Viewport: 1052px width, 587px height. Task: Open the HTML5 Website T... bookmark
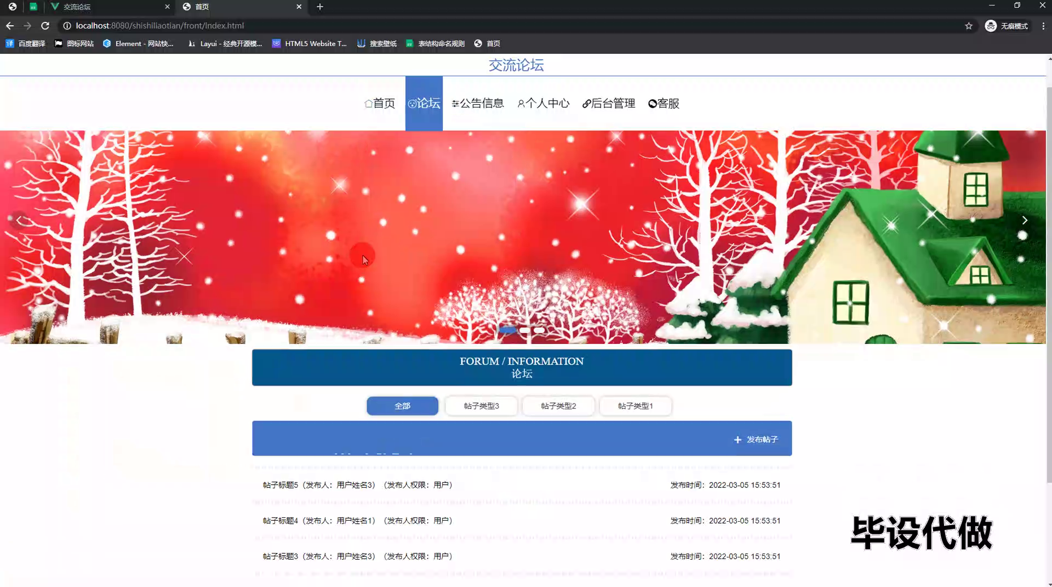click(x=310, y=43)
